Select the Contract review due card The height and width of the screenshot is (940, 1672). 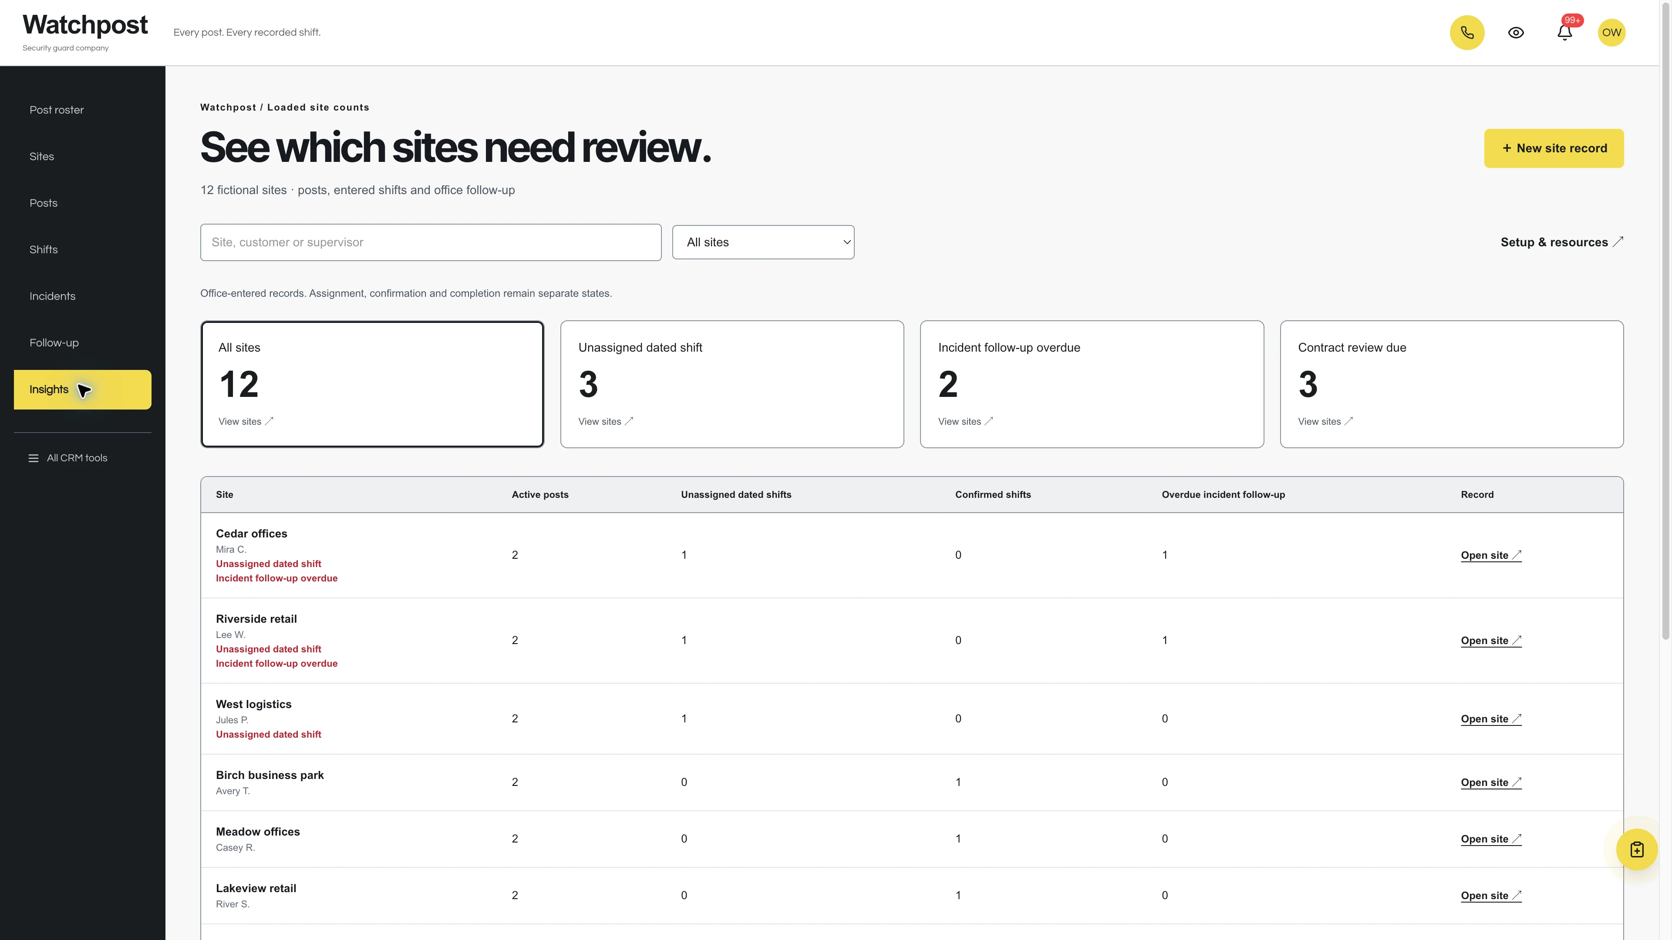[x=1451, y=384]
